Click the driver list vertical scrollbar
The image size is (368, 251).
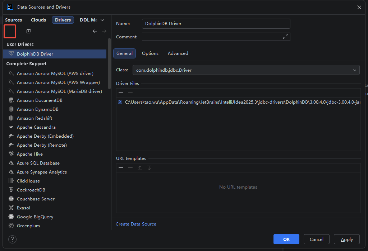pos(109,64)
